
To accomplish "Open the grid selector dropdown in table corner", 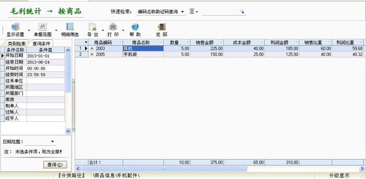I will coord(86,43).
